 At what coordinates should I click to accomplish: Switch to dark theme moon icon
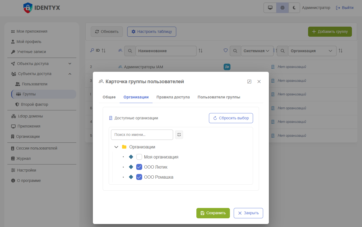294,8
